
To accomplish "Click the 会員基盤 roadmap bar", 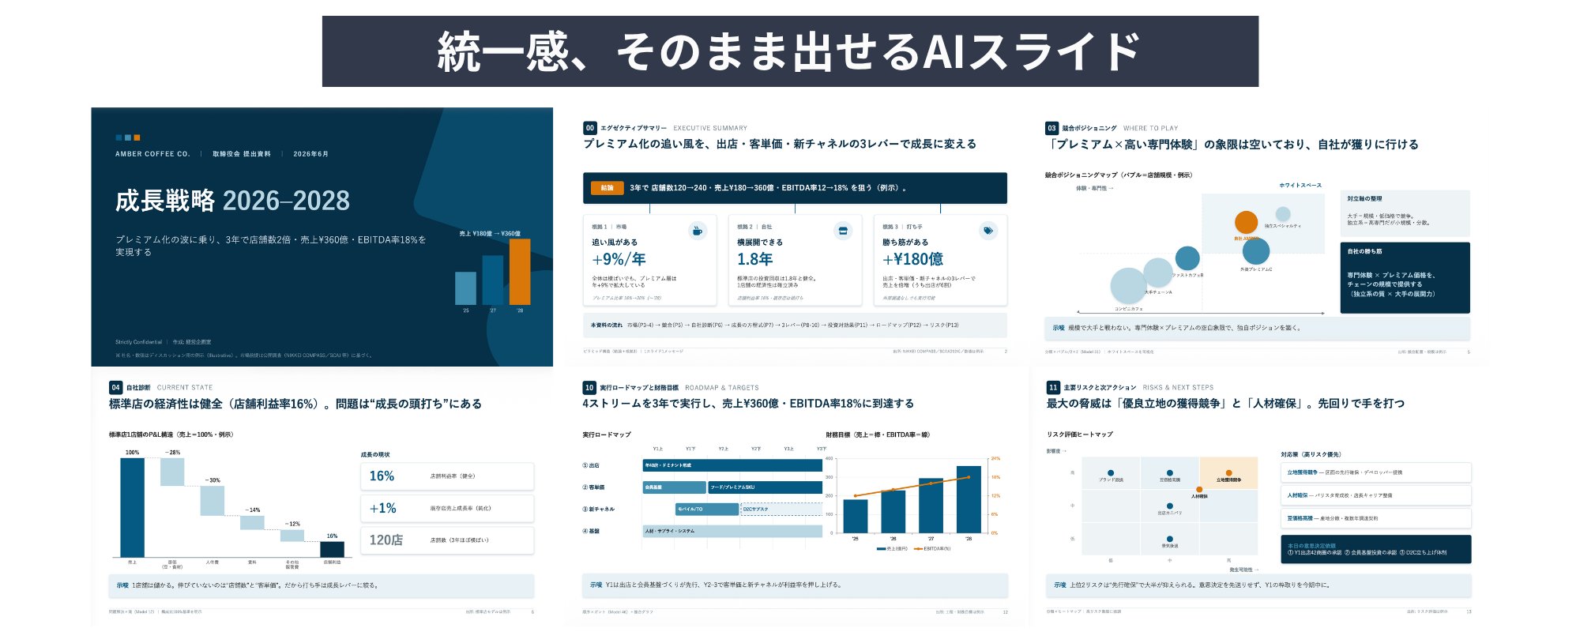I will (x=674, y=487).
